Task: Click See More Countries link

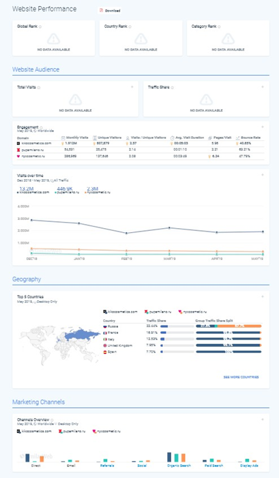Action: [241, 377]
